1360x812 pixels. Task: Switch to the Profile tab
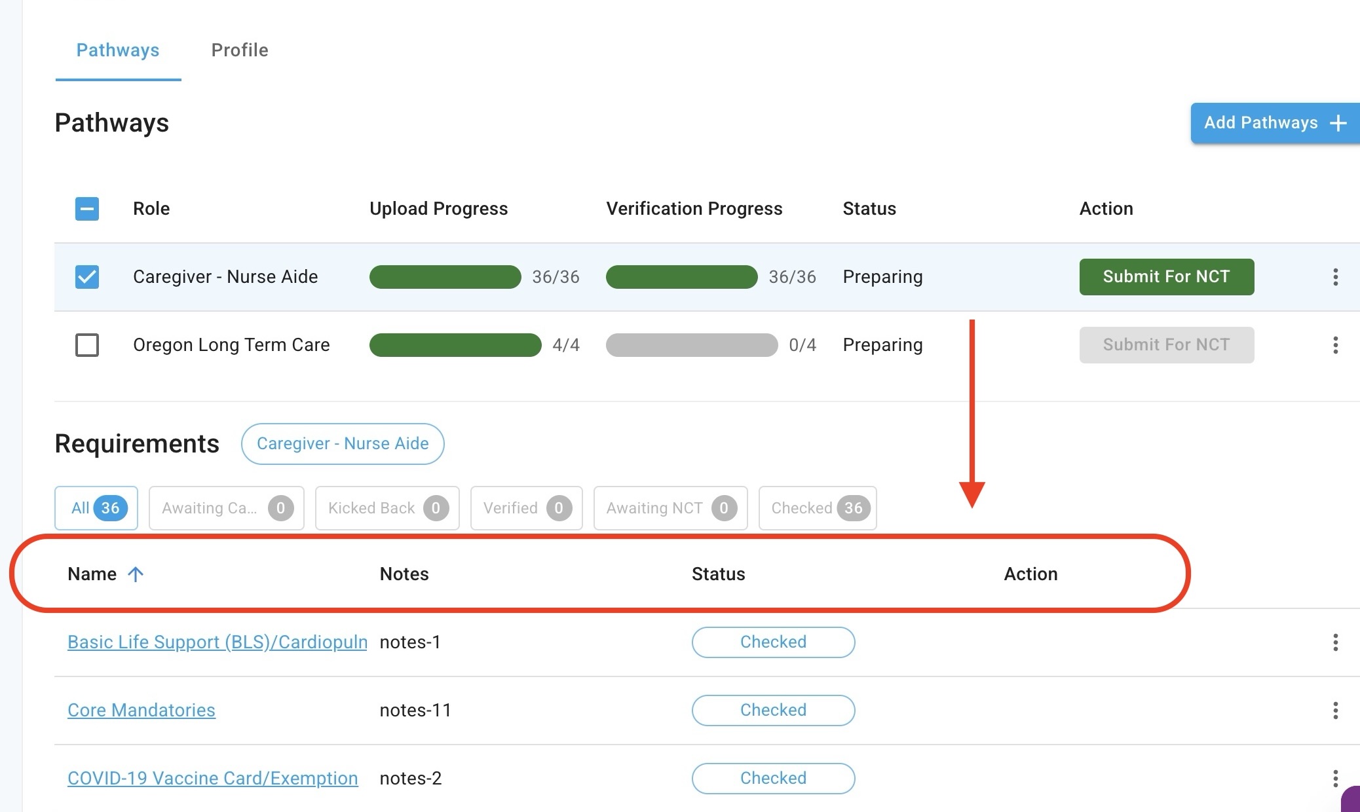pos(240,50)
